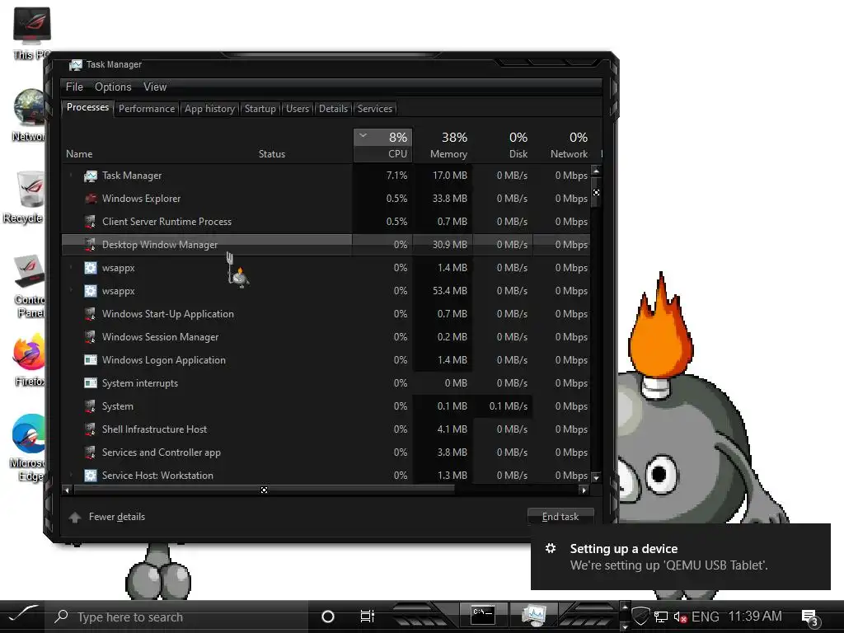Image resolution: width=844 pixels, height=633 pixels.
Task: Click the muted volume tray icon
Action: [x=680, y=617]
